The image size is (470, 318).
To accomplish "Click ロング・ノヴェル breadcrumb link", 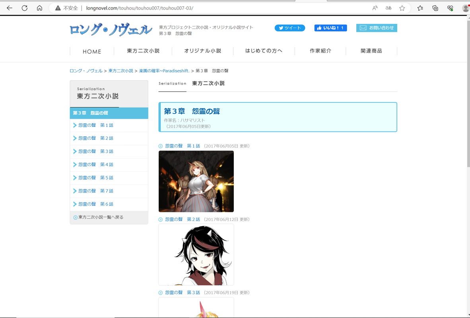I will pos(86,71).
